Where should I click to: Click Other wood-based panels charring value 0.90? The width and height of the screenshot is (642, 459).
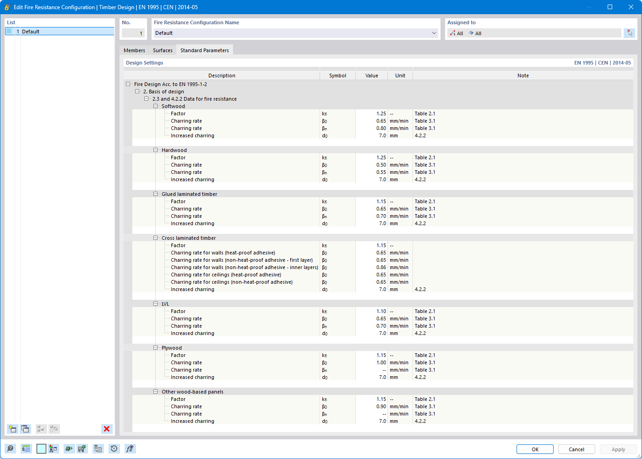point(371,406)
